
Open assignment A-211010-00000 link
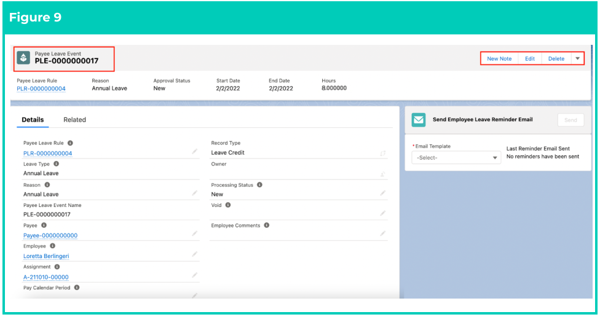click(x=46, y=277)
